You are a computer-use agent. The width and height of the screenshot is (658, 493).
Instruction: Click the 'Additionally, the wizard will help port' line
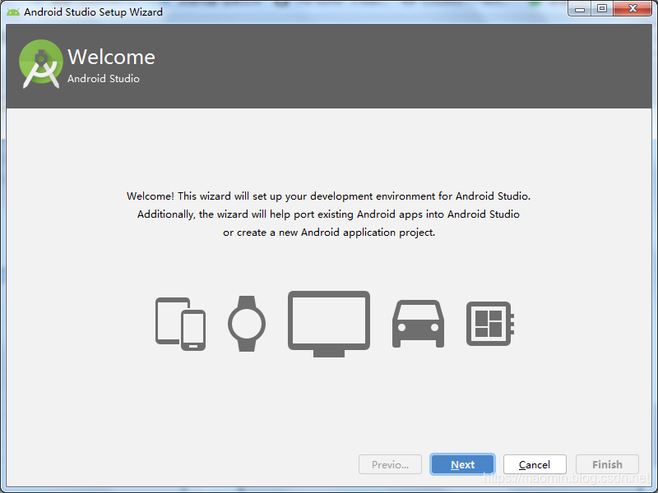pos(328,214)
